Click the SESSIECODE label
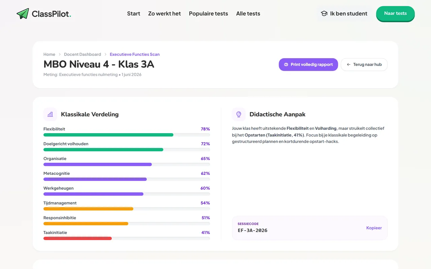431x269 pixels. (x=248, y=224)
